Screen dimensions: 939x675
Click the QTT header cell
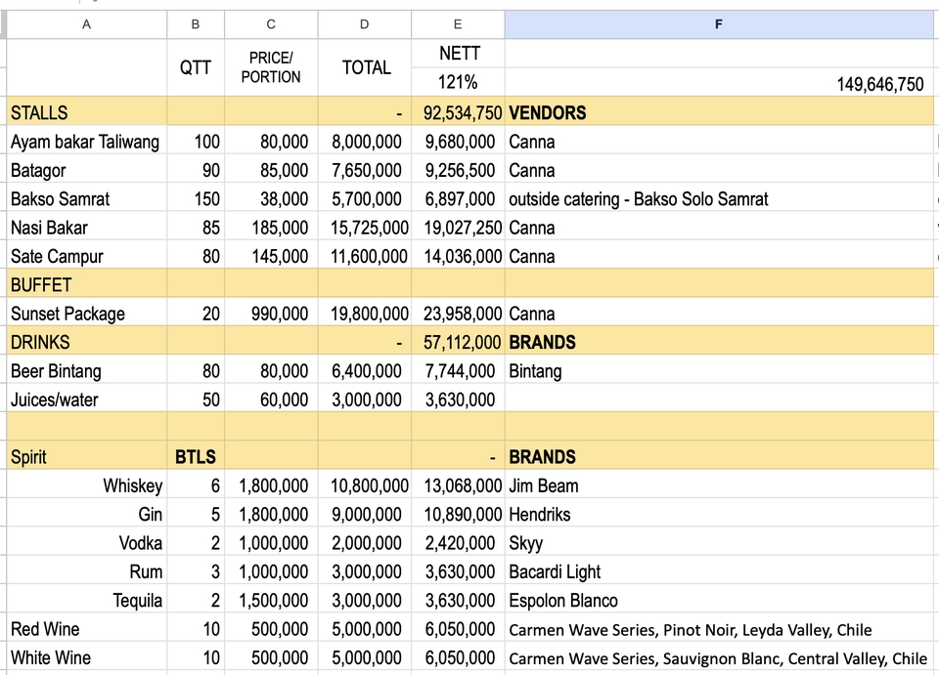click(x=196, y=67)
